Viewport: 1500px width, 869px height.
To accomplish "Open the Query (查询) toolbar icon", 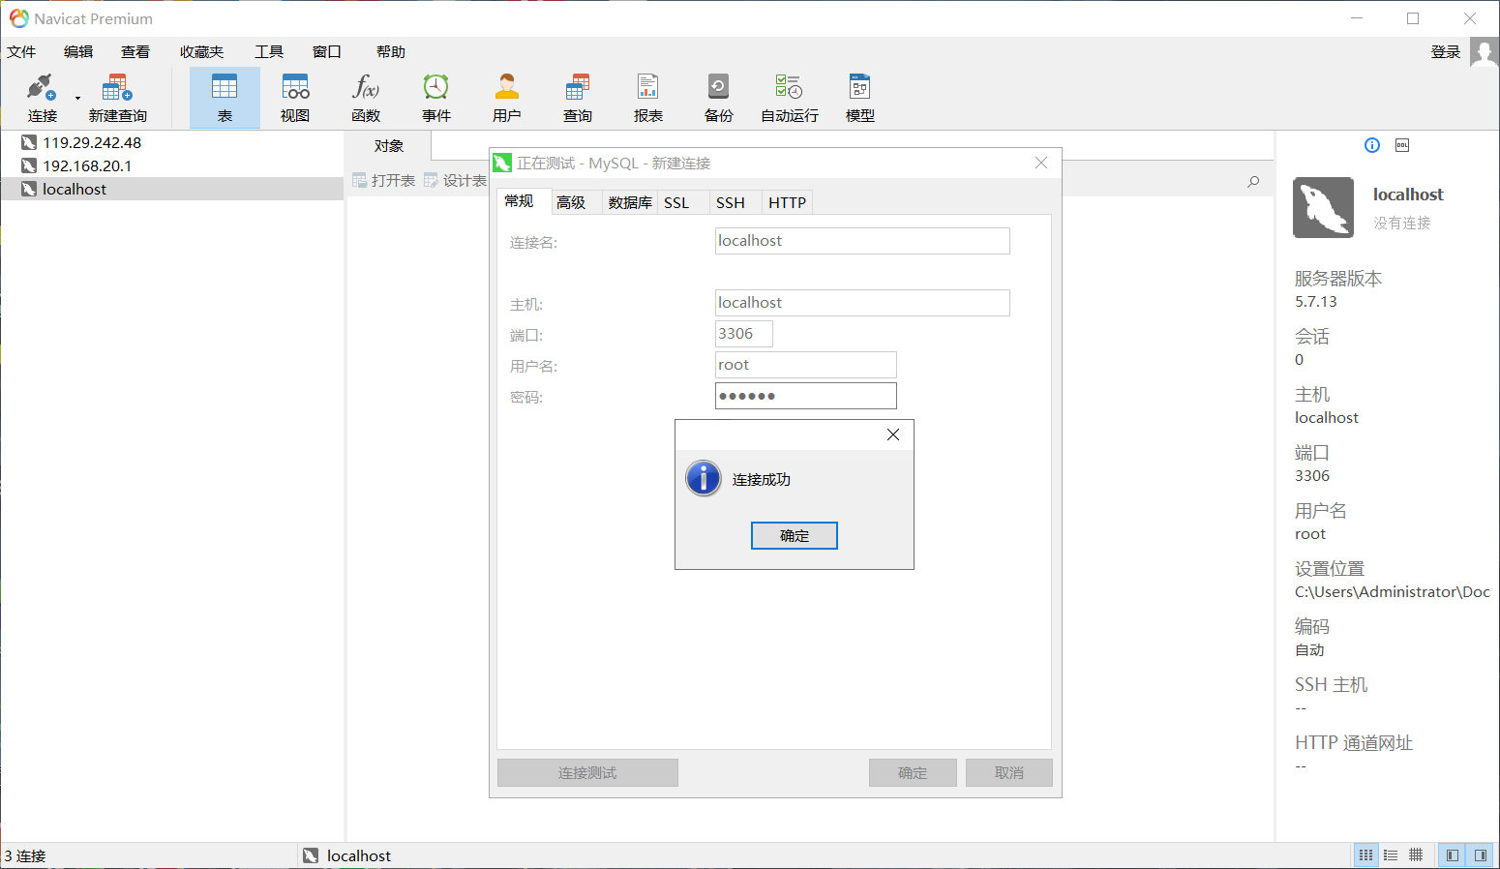I will pos(578,97).
